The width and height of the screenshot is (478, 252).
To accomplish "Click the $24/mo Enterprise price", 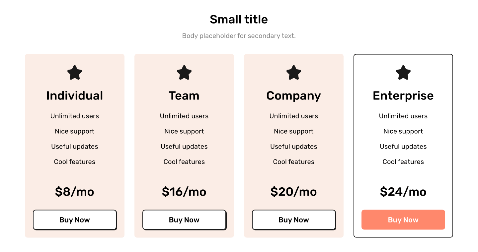I will click(x=403, y=192).
